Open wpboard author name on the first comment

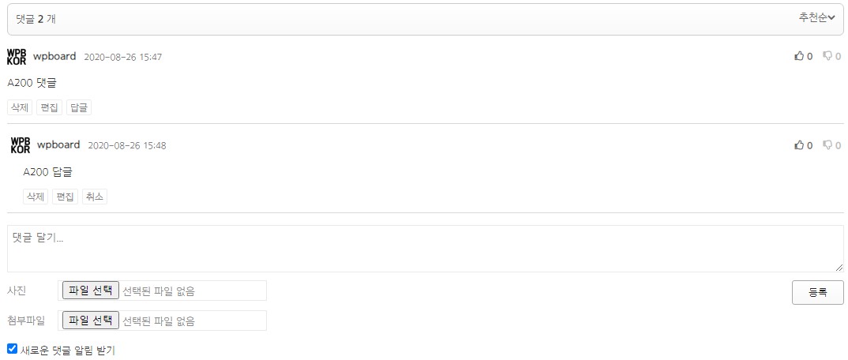pyautogui.click(x=54, y=56)
